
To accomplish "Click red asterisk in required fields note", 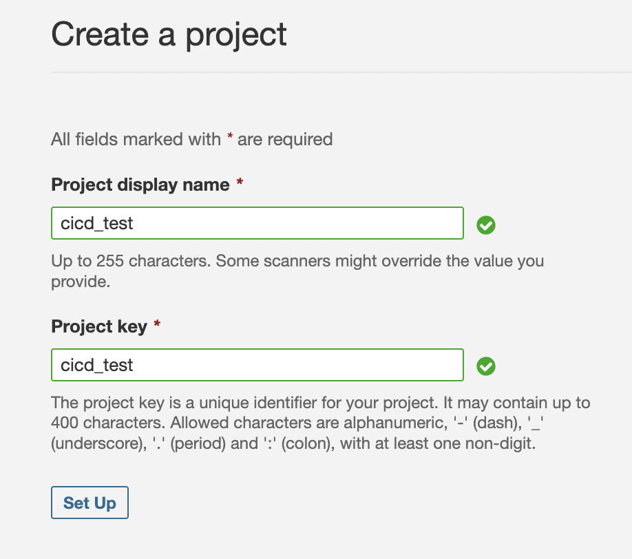I will 229,138.
